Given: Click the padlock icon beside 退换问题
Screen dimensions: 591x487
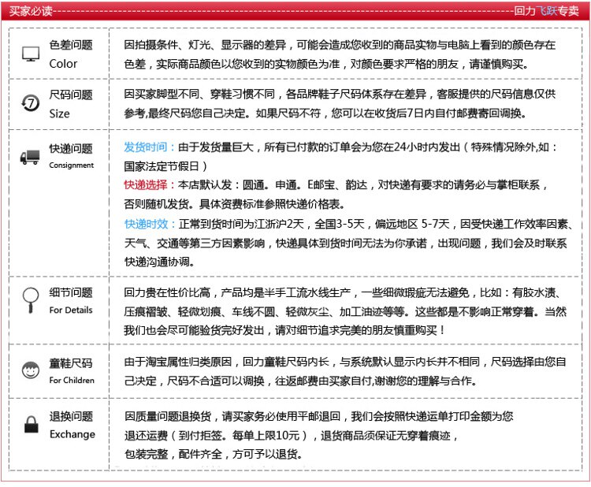Looking at the screenshot, I should pyautogui.click(x=32, y=424).
